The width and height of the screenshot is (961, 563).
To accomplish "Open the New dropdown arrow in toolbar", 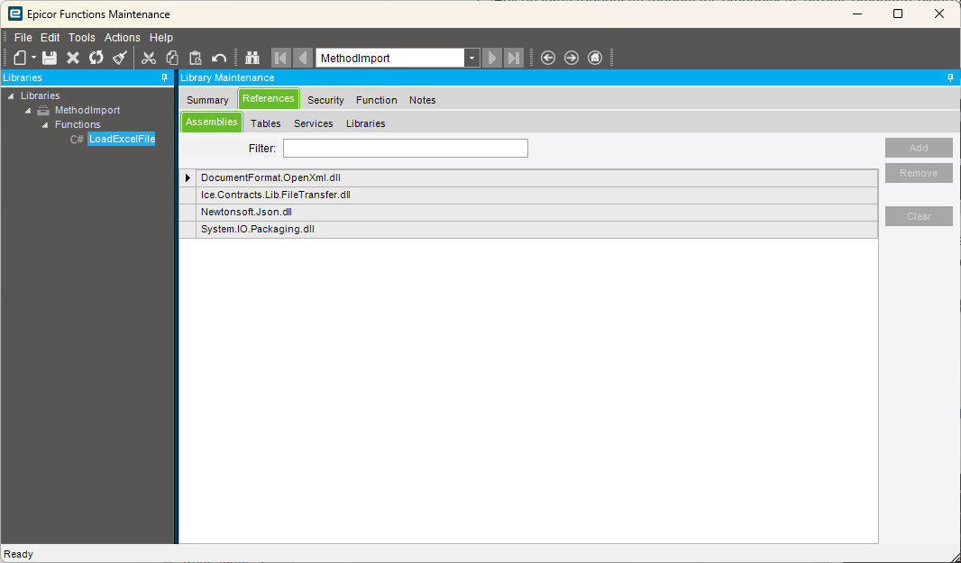I will pyautogui.click(x=33, y=58).
